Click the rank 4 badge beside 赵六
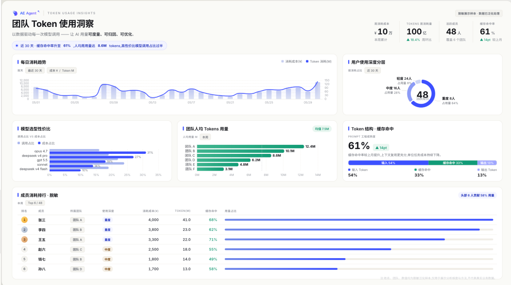Viewport: 511px width, 285px height. point(24,249)
